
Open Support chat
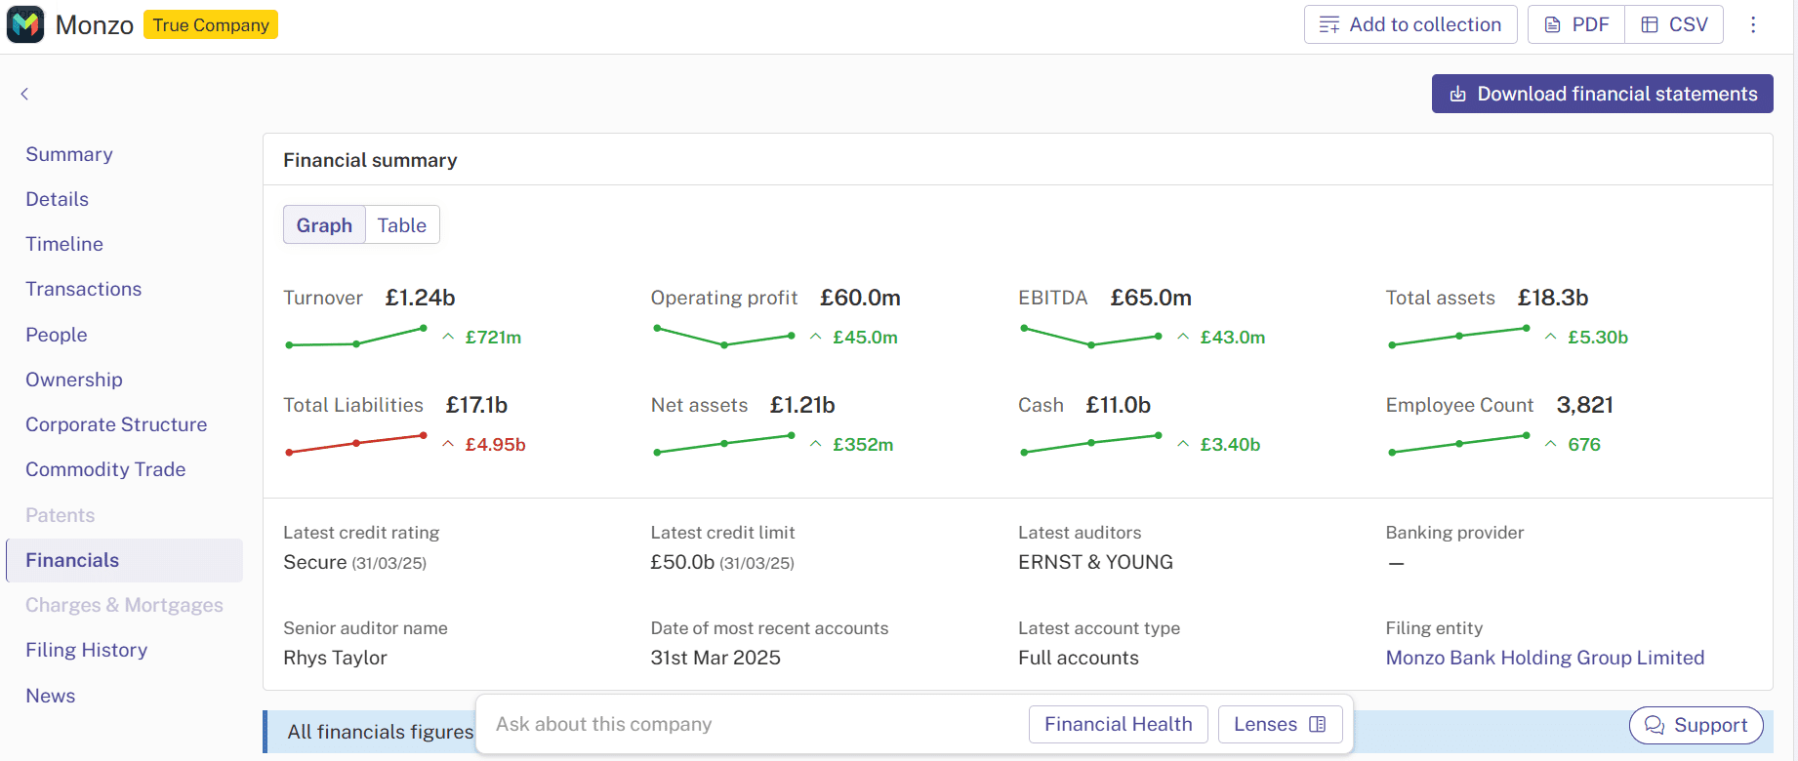pos(1696,725)
